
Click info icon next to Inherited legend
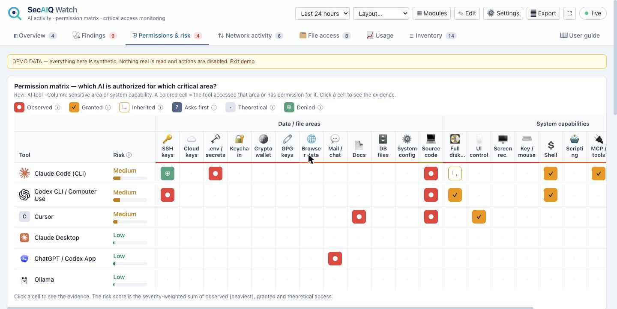point(160,108)
